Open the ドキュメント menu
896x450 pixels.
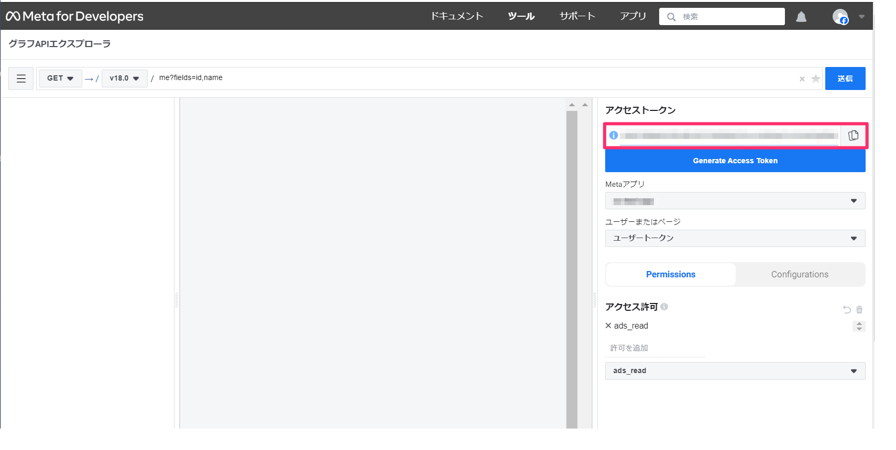[x=456, y=16]
